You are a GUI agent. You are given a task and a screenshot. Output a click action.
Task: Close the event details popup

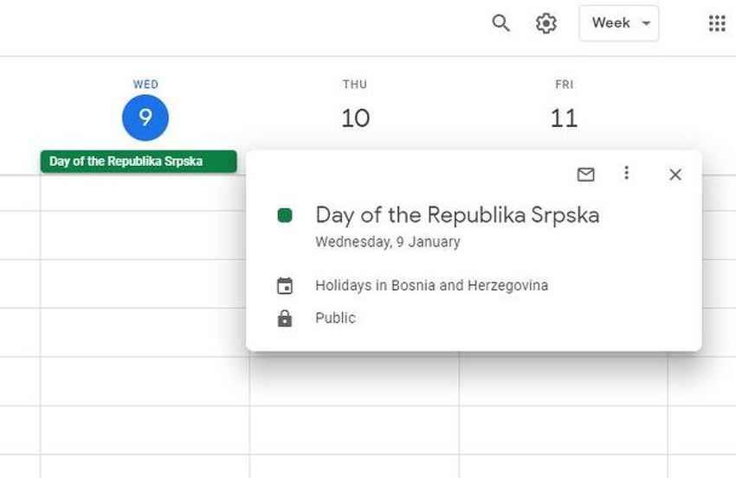675,175
